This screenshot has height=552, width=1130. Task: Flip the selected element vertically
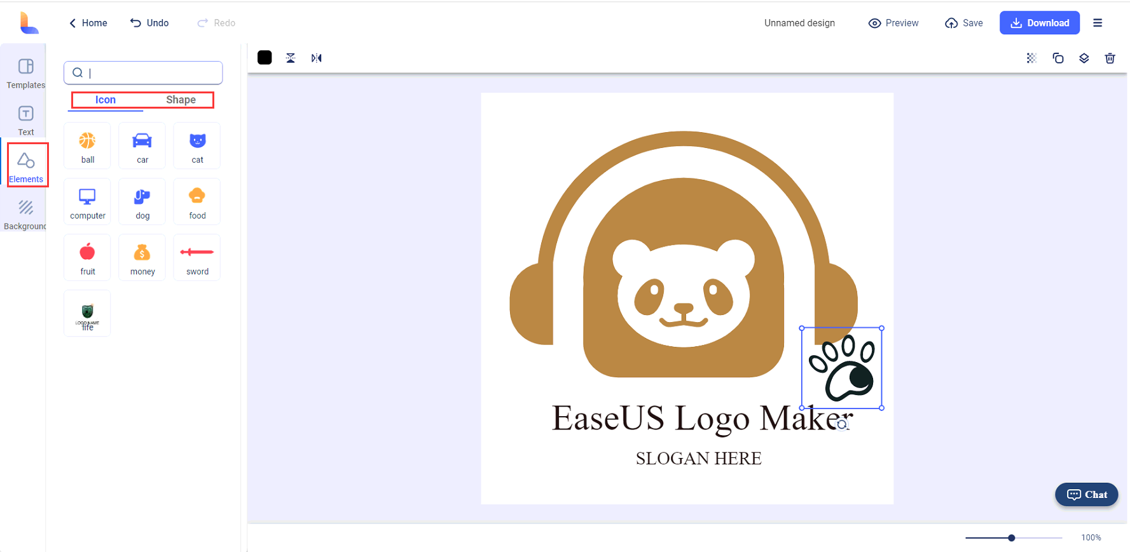pyautogui.click(x=291, y=58)
